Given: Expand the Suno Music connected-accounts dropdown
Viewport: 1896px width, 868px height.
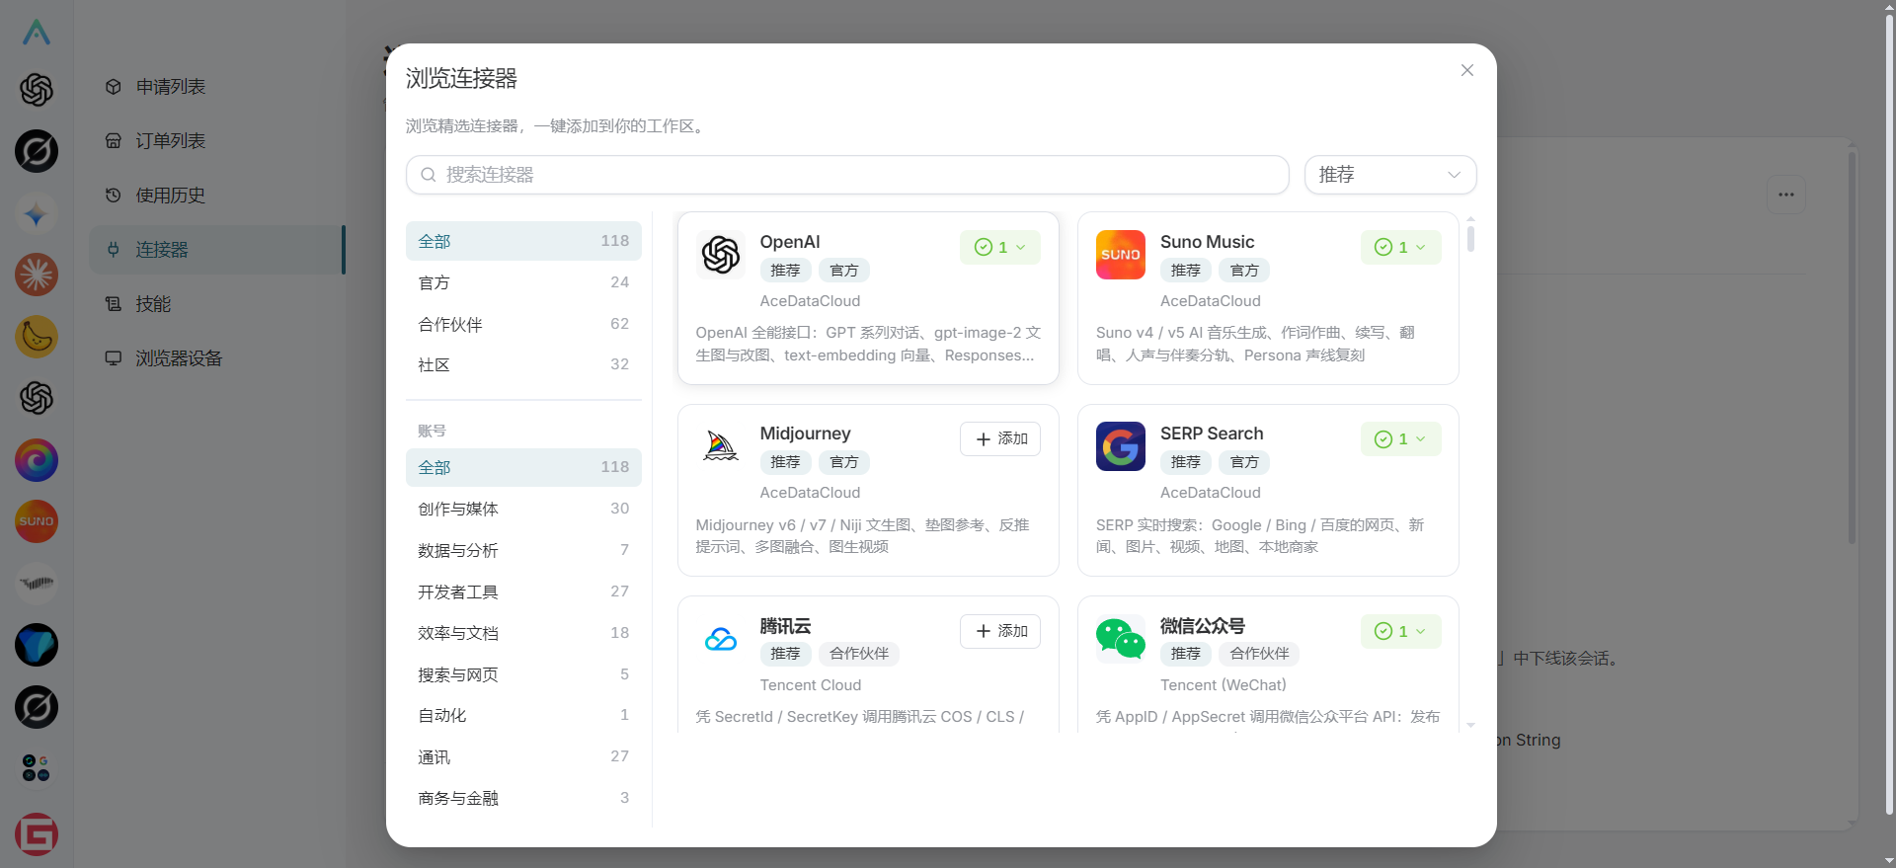Looking at the screenshot, I should (1401, 247).
